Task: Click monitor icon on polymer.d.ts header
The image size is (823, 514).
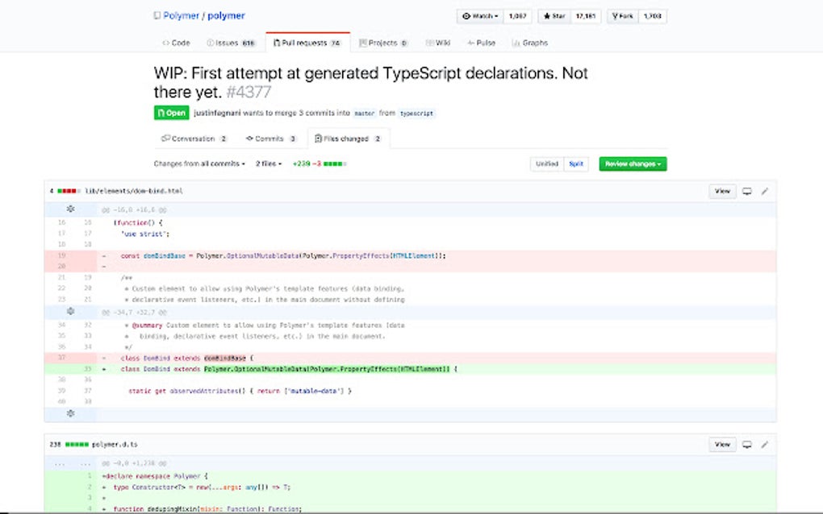Action: point(747,444)
